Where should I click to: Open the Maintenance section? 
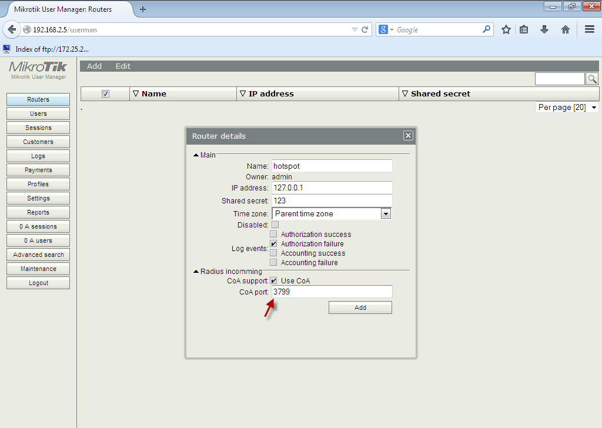pos(38,269)
